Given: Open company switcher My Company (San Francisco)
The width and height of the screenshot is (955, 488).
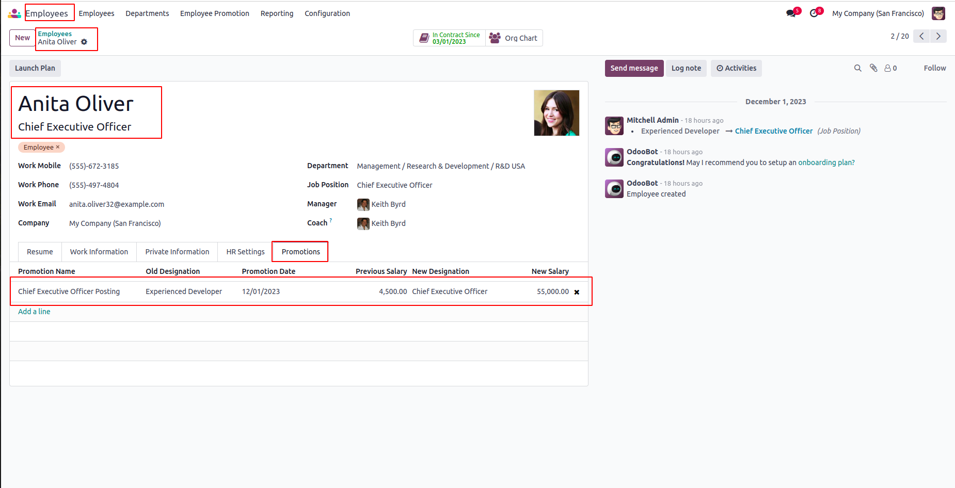Looking at the screenshot, I should tap(878, 13).
